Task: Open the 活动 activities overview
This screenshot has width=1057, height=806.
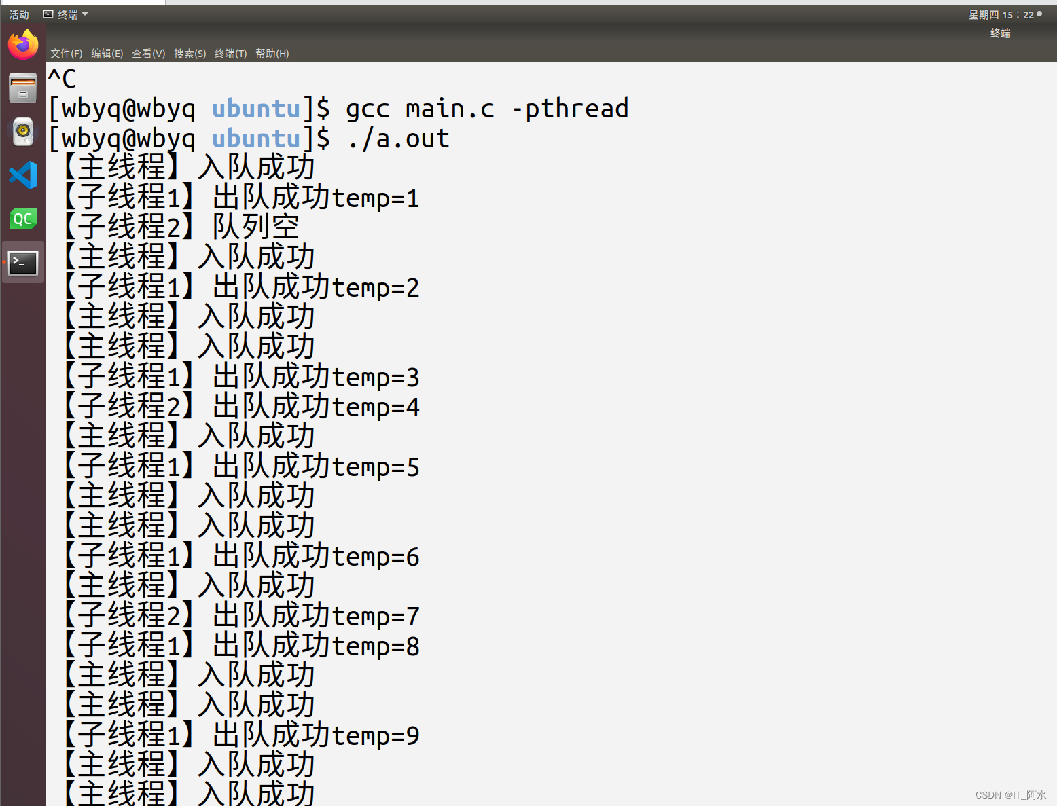Action: point(19,14)
